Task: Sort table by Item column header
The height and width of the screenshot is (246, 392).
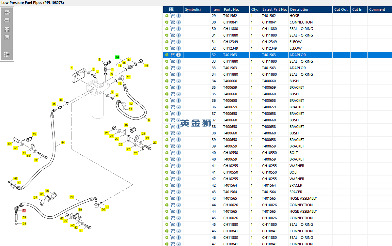Action: [216, 9]
